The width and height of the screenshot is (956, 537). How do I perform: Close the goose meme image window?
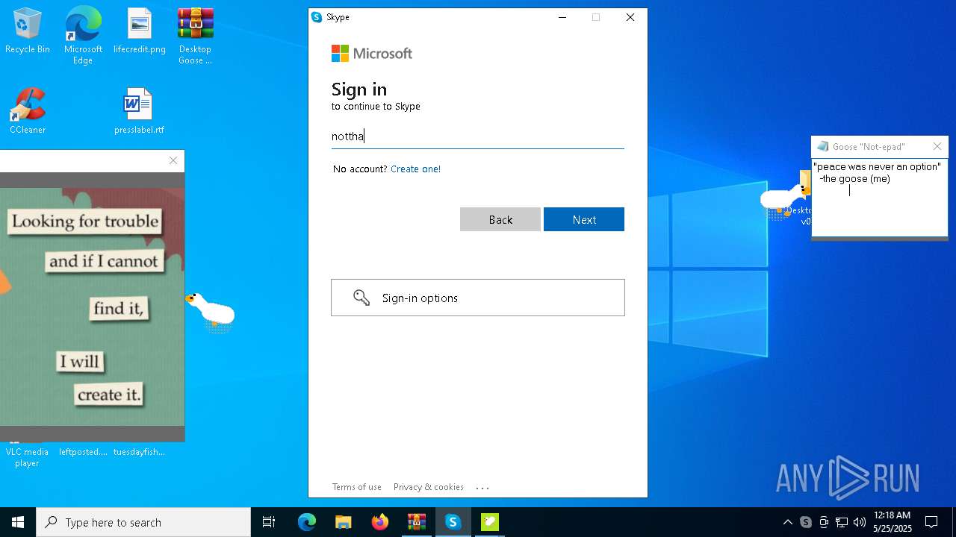tap(173, 160)
